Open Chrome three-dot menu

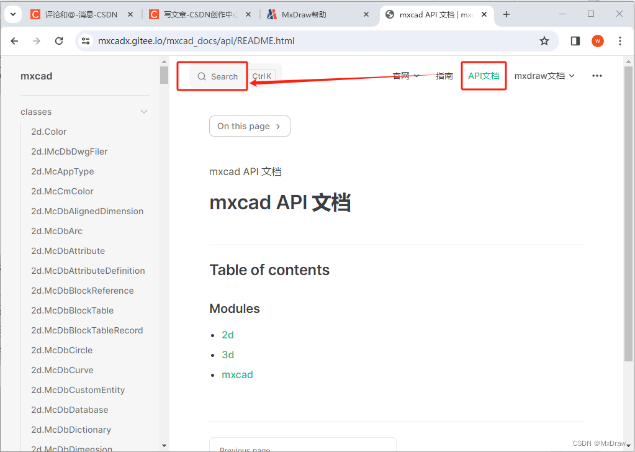click(x=620, y=41)
